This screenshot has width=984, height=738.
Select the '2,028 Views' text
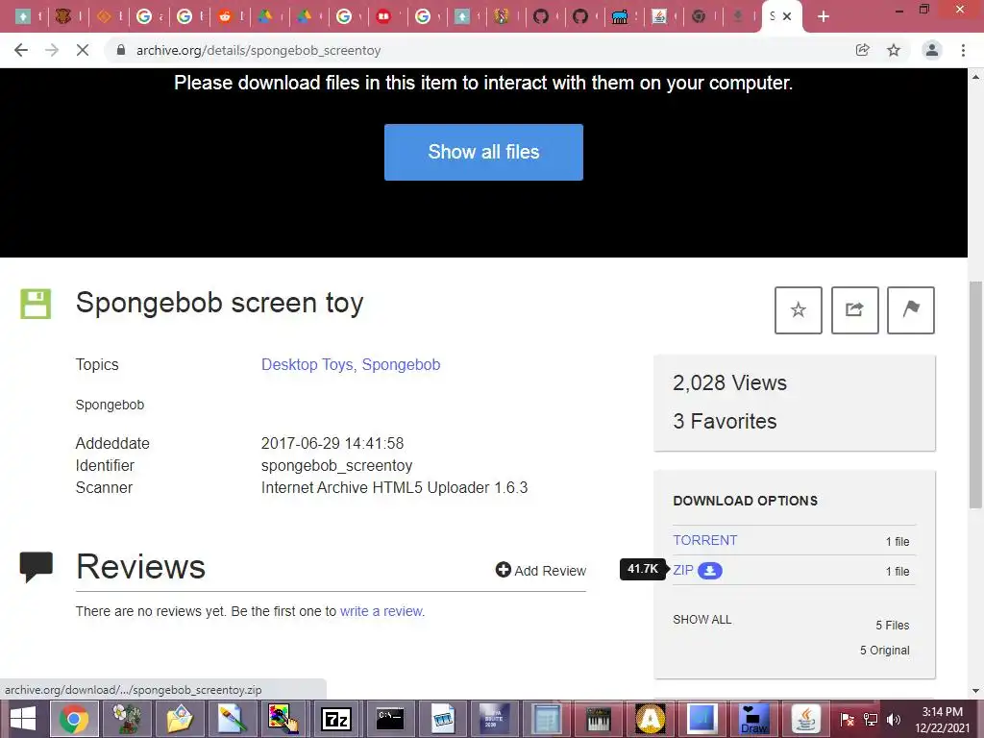pos(729,382)
